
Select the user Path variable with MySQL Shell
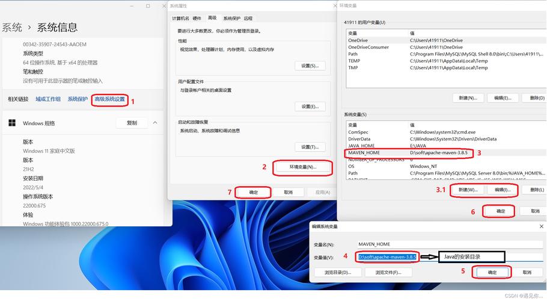(x=446, y=54)
